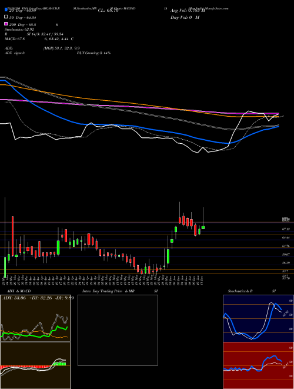The image size is (294, 389).
Task: Click the magenta 200 Day legend swatch
Action: (x=6, y=24)
